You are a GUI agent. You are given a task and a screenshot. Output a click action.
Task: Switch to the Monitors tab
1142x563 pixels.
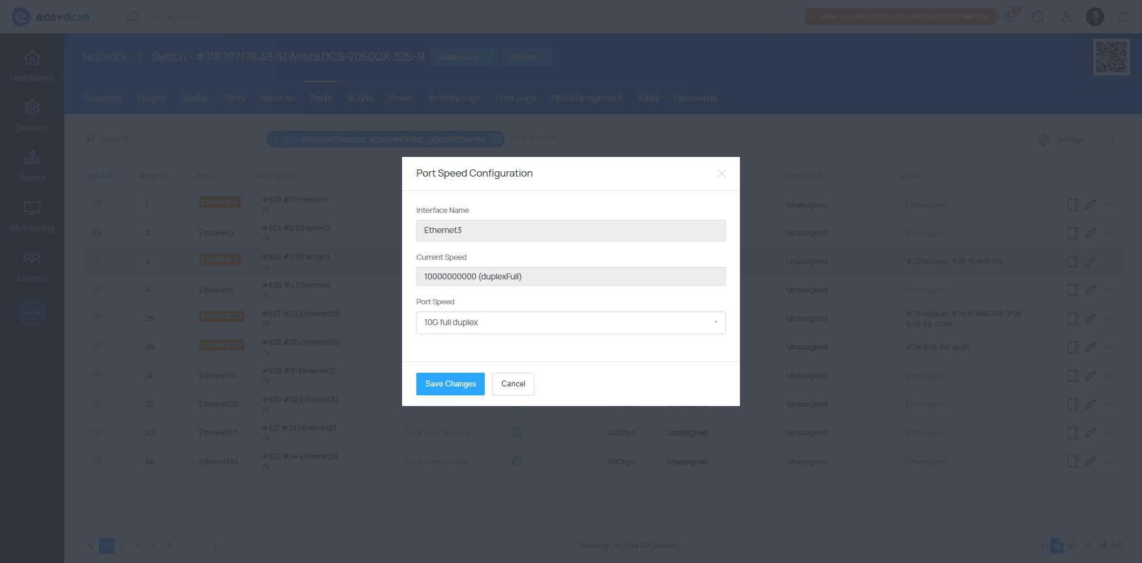coord(277,98)
